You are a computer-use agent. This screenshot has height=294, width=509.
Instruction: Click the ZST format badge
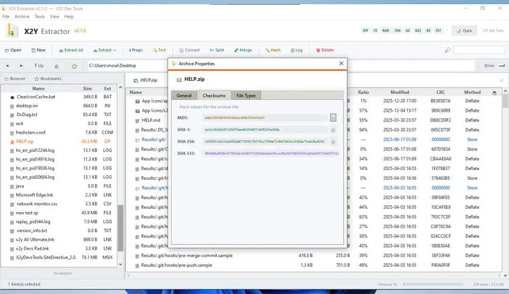click(x=438, y=30)
